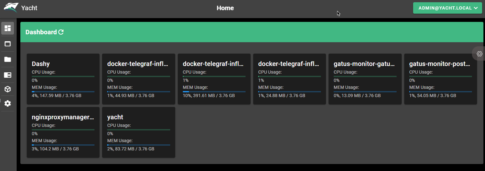Open the yacht container card

tap(139, 132)
